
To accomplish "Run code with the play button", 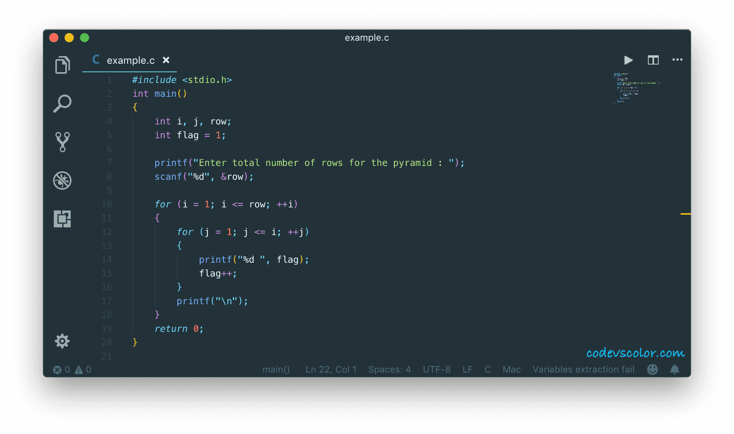I will coord(628,60).
